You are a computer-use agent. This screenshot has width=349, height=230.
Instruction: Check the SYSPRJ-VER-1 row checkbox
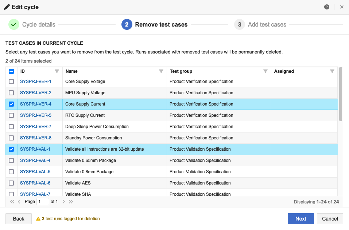click(x=11, y=82)
